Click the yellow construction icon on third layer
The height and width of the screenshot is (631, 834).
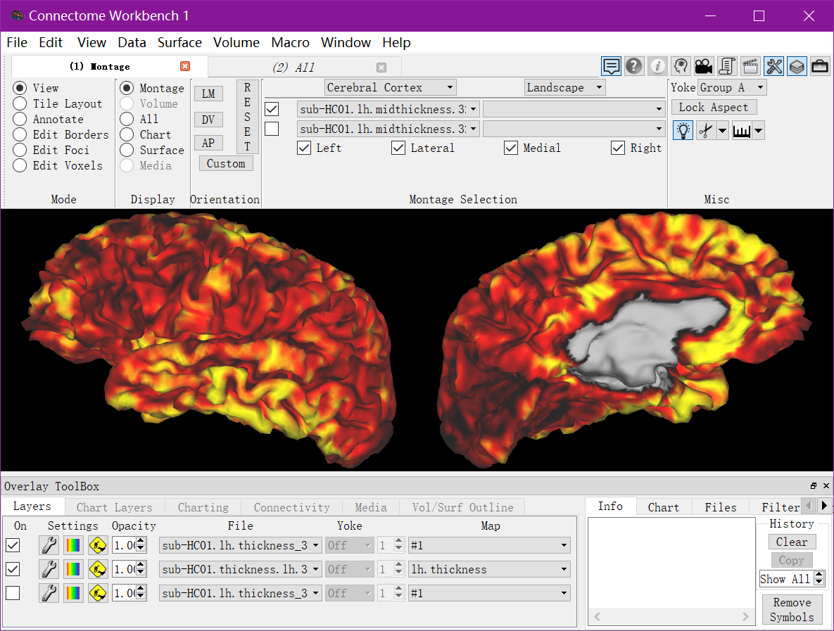[x=98, y=593]
